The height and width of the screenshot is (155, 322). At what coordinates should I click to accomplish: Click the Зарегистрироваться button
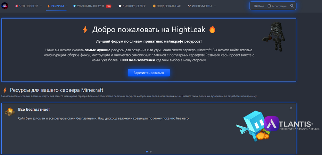pos(149,73)
